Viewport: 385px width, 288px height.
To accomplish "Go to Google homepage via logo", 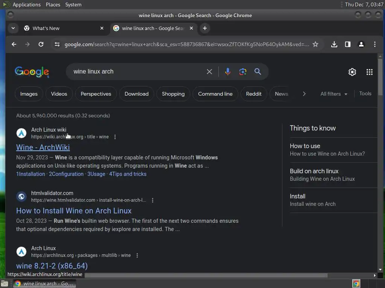I will [32, 72].
